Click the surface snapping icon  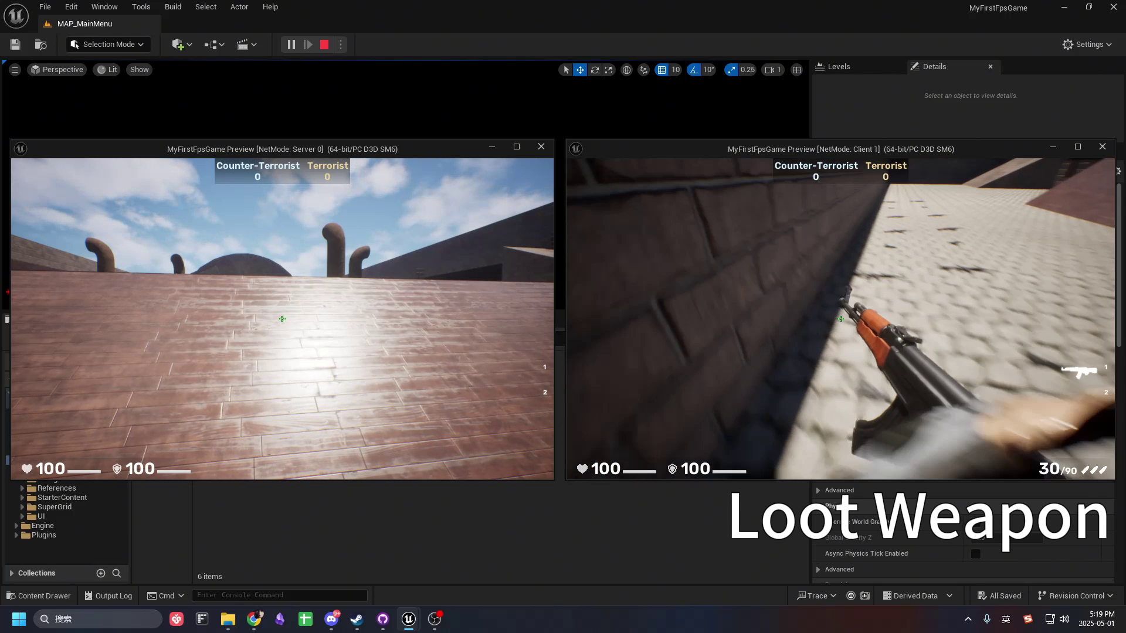point(643,70)
